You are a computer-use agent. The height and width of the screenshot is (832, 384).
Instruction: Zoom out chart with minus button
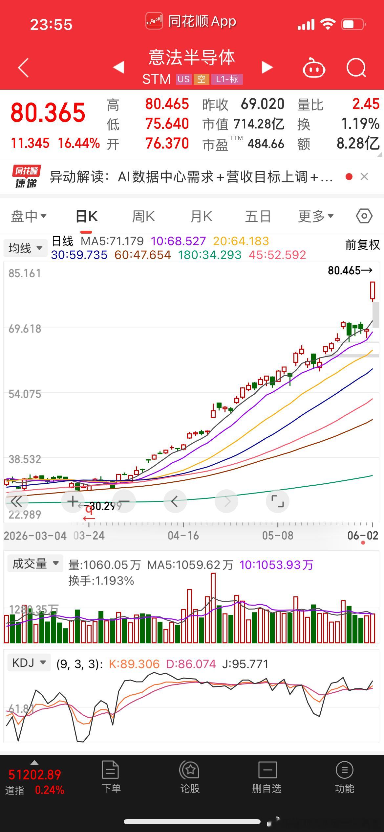pyautogui.click(x=124, y=501)
